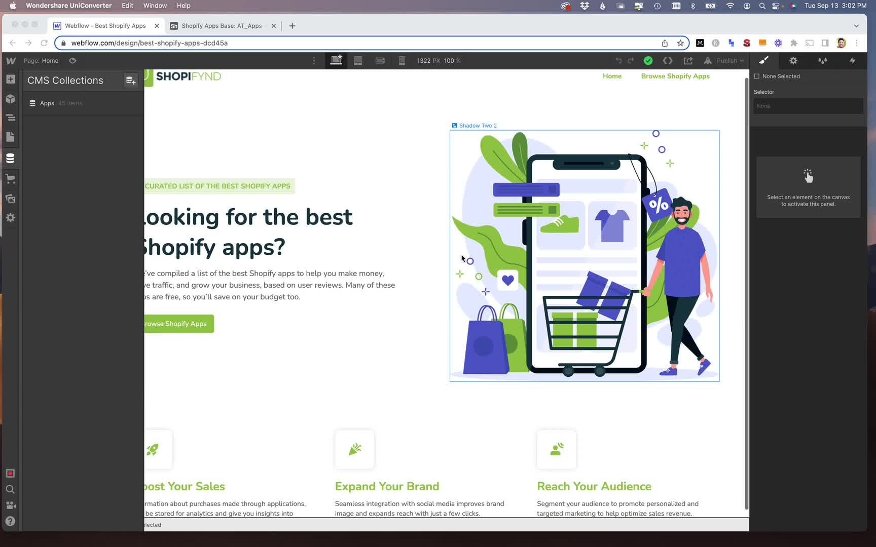
Task: Open the Help menu in the menu bar
Action: coord(184,6)
